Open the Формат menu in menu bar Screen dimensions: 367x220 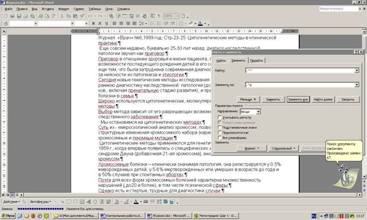point(64,9)
